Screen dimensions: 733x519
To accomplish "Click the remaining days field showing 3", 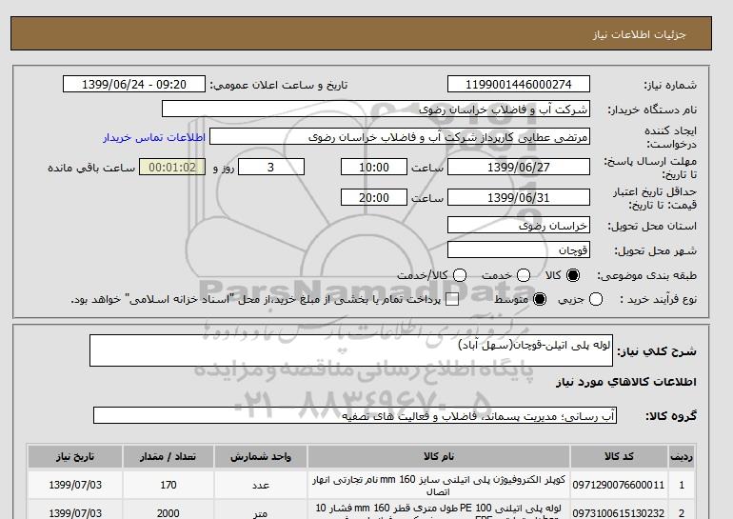I will (x=271, y=167).
